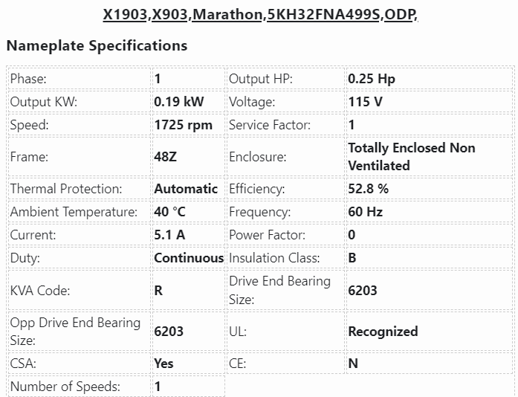Screen dimensions: 518x397
Task: Select the Number of Speeds label
Action: tap(65, 387)
